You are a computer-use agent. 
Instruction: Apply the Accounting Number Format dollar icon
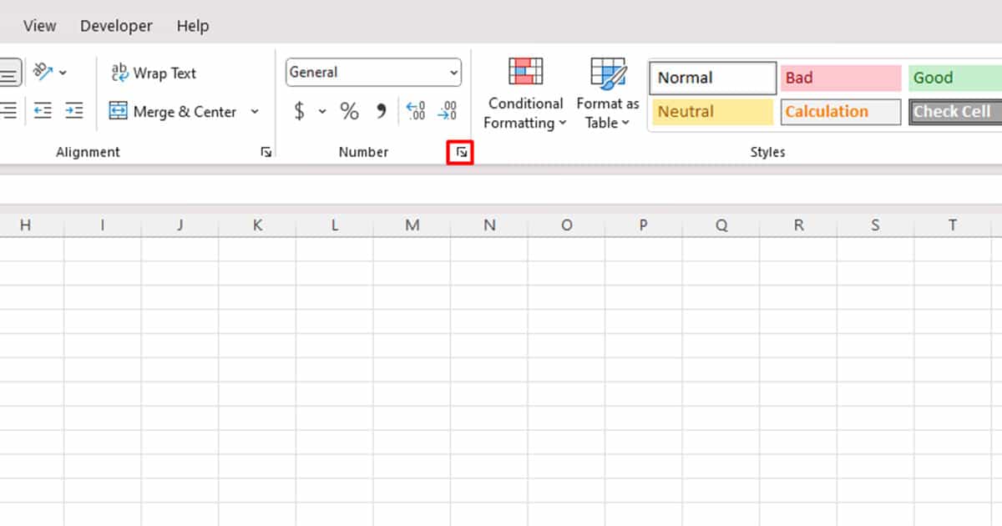301,109
